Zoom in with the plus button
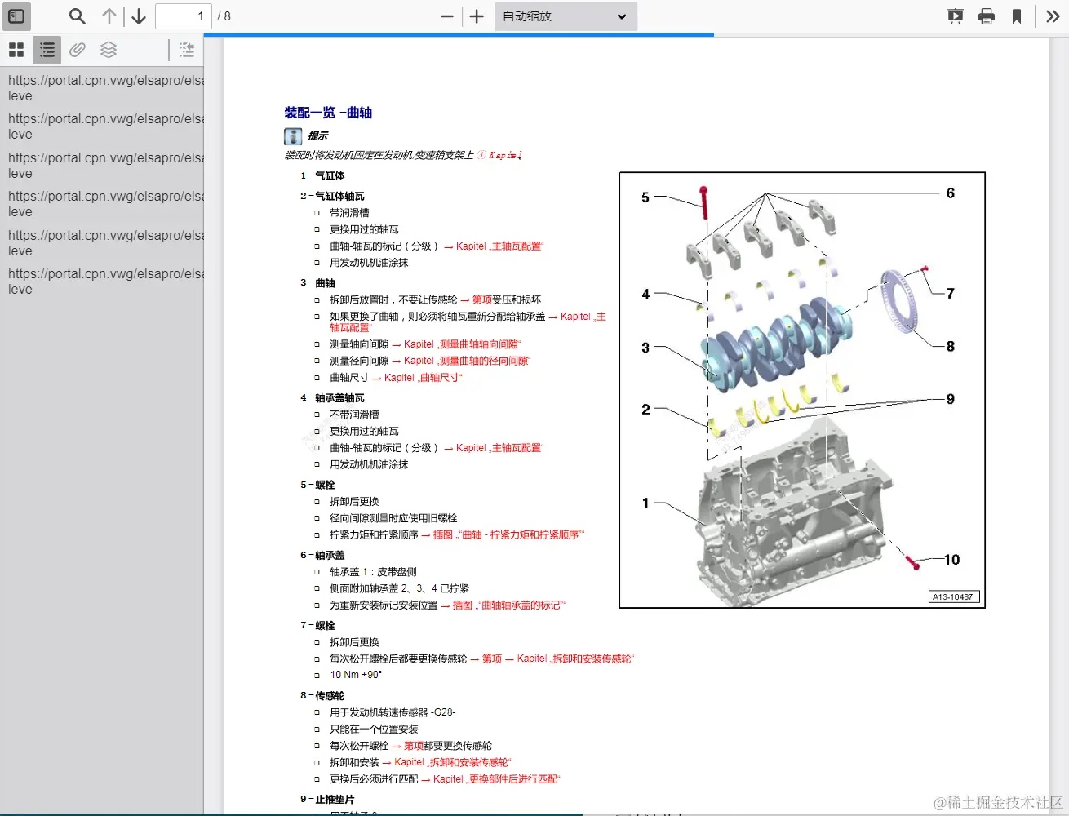The height and width of the screenshot is (816, 1069). coord(477,16)
